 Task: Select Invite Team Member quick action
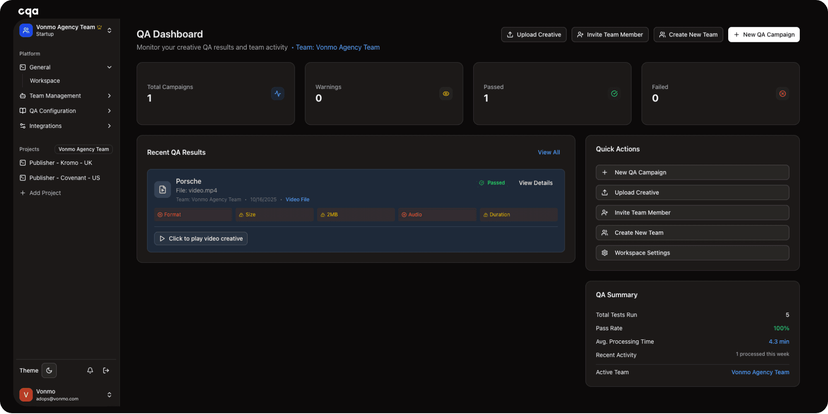point(692,213)
